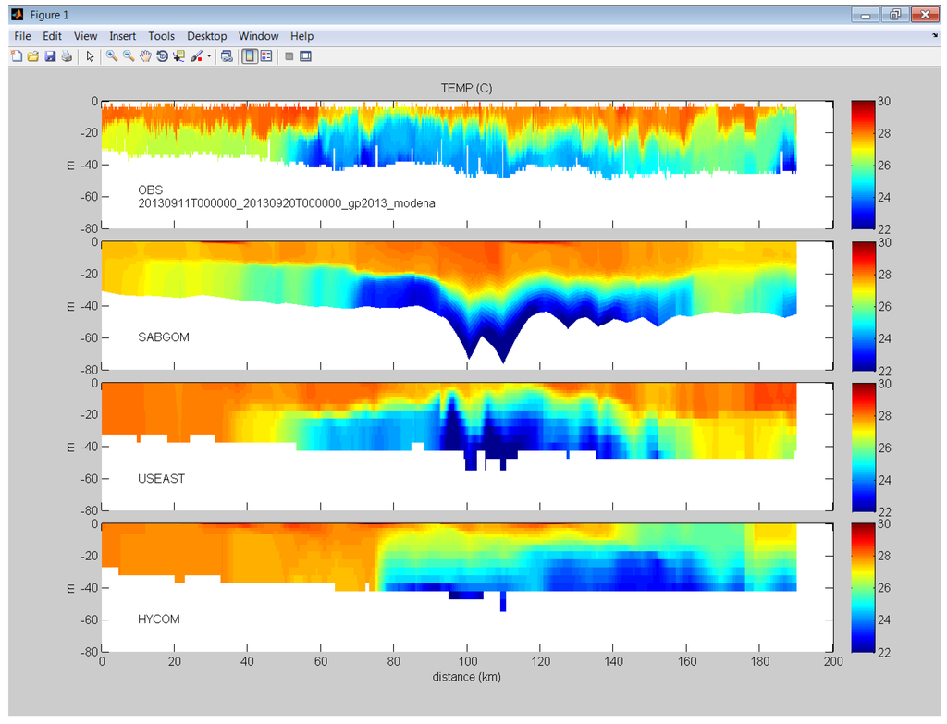Click the Show Plot Tools button

pos(305,56)
